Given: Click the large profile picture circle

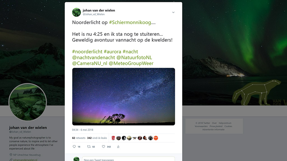Looking at the screenshot, I should coord(28,102).
